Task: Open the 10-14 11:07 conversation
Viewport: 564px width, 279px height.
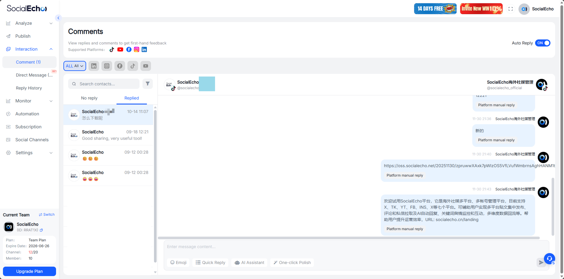Action: [108, 115]
